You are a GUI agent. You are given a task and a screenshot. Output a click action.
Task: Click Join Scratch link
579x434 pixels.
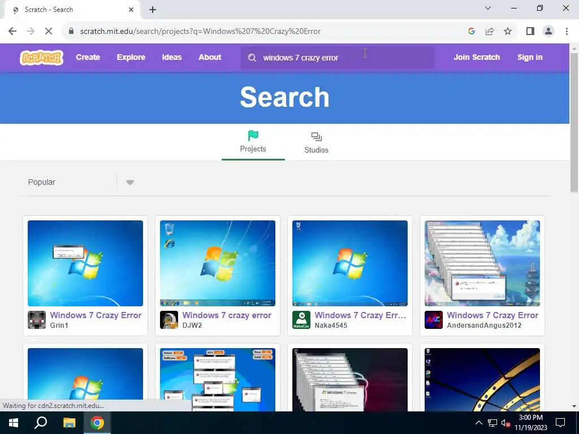[x=477, y=57]
